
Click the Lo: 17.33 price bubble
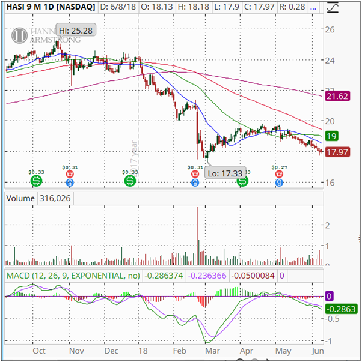[225, 173]
